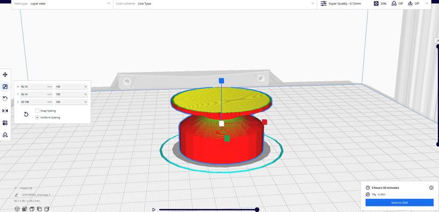
Task: Click the white uniform scale handle
Action: [x=222, y=124]
